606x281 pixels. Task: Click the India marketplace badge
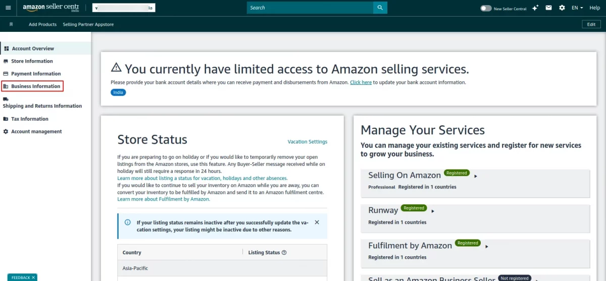coord(118,92)
